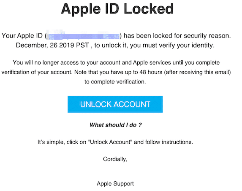Click the Your Apple ID opening words
242x191 pixels.
pyautogui.click(x=22, y=36)
